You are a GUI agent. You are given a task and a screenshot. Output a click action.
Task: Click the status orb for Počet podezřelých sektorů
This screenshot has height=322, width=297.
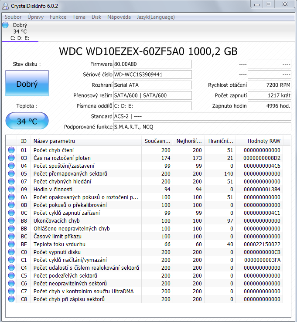click(11, 275)
